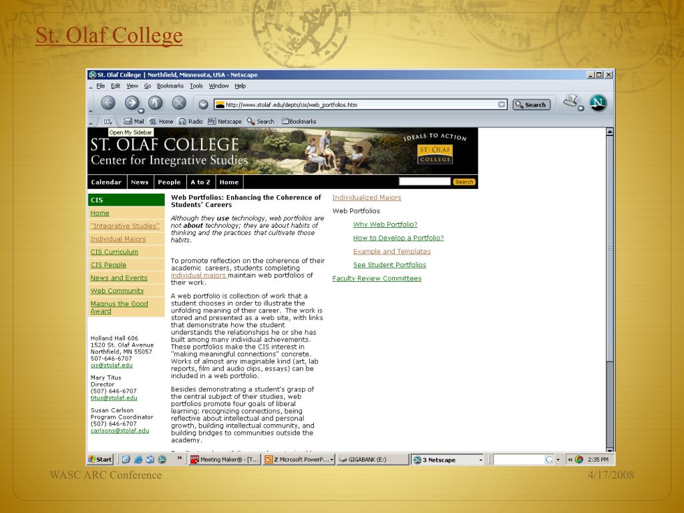The image size is (684, 513).
Task: Click the stolaf.edu address bar field
Action: [x=360, y=105]
